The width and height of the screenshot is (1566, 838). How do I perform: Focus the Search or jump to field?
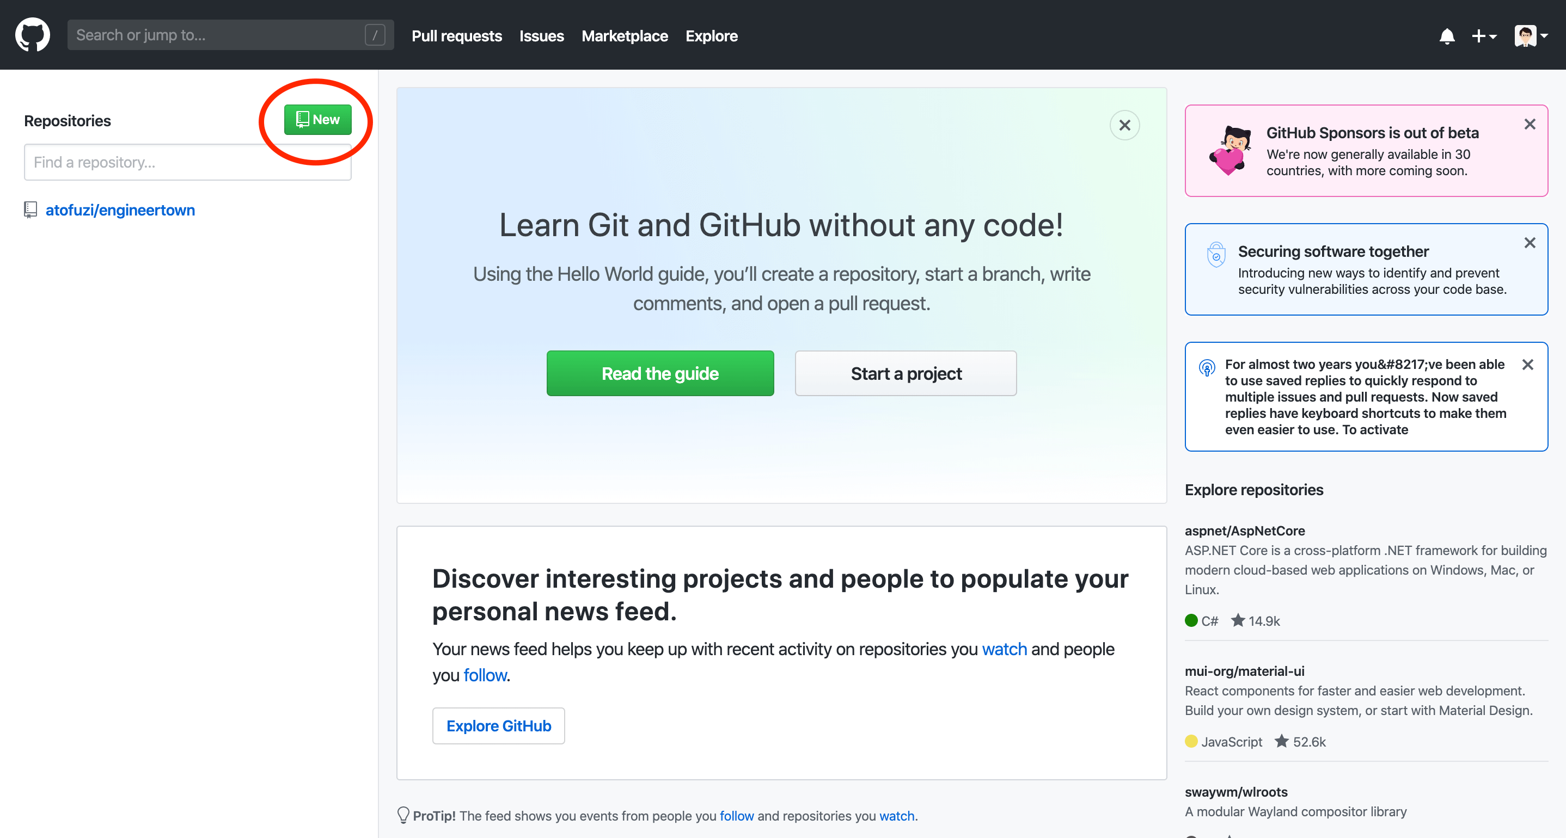point(230,35)
